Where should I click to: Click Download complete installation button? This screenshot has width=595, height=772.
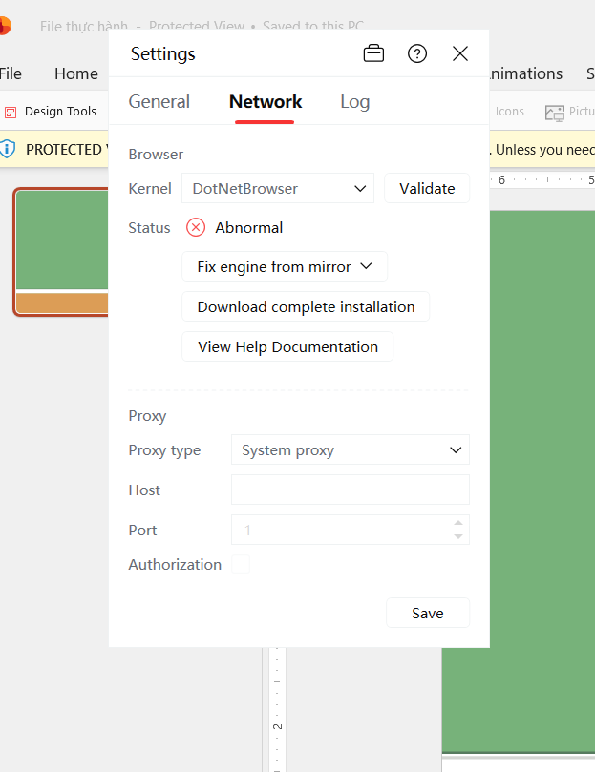tap(306, 306)
